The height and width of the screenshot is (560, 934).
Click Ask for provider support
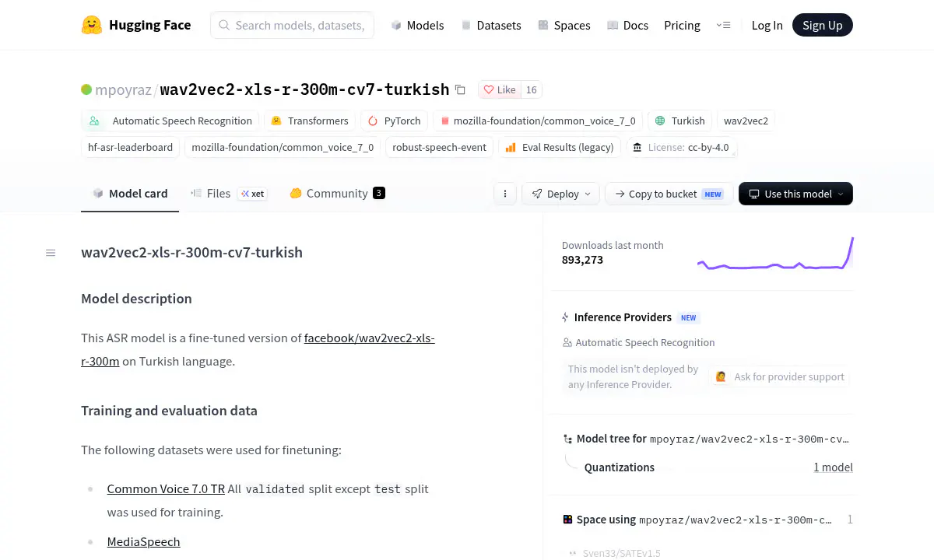tap(779, 376)
